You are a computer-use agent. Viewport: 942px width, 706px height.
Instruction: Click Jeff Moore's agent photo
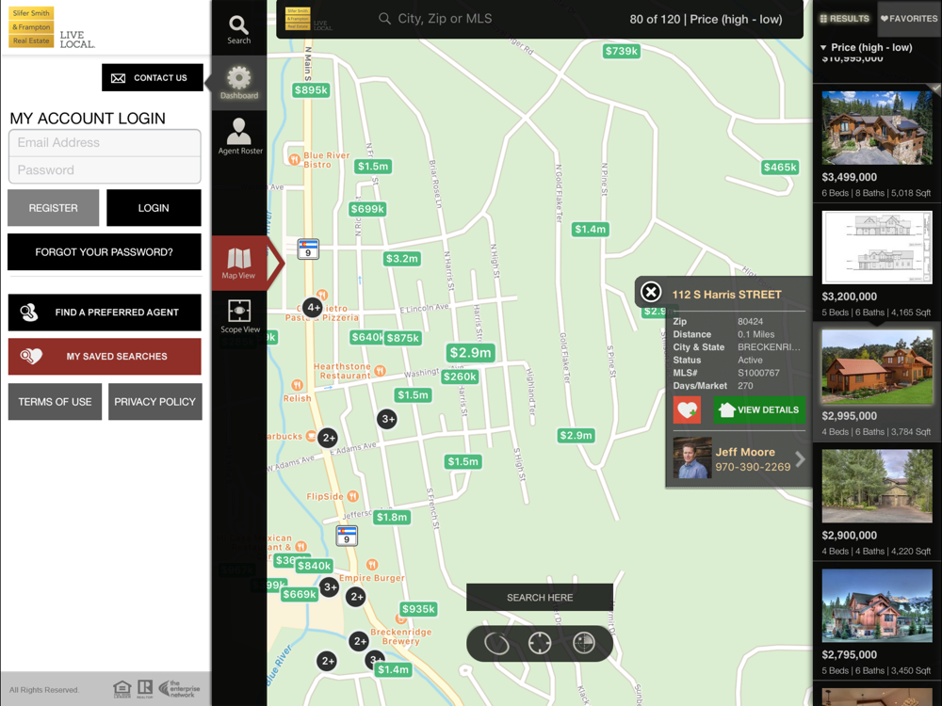click(x=692, y=458)
